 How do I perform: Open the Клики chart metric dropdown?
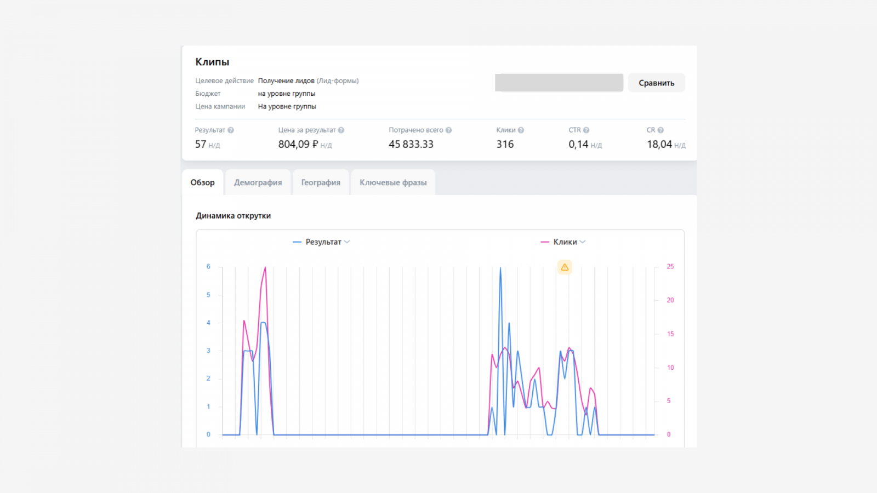pyautogui.click(x=582, y=242)
